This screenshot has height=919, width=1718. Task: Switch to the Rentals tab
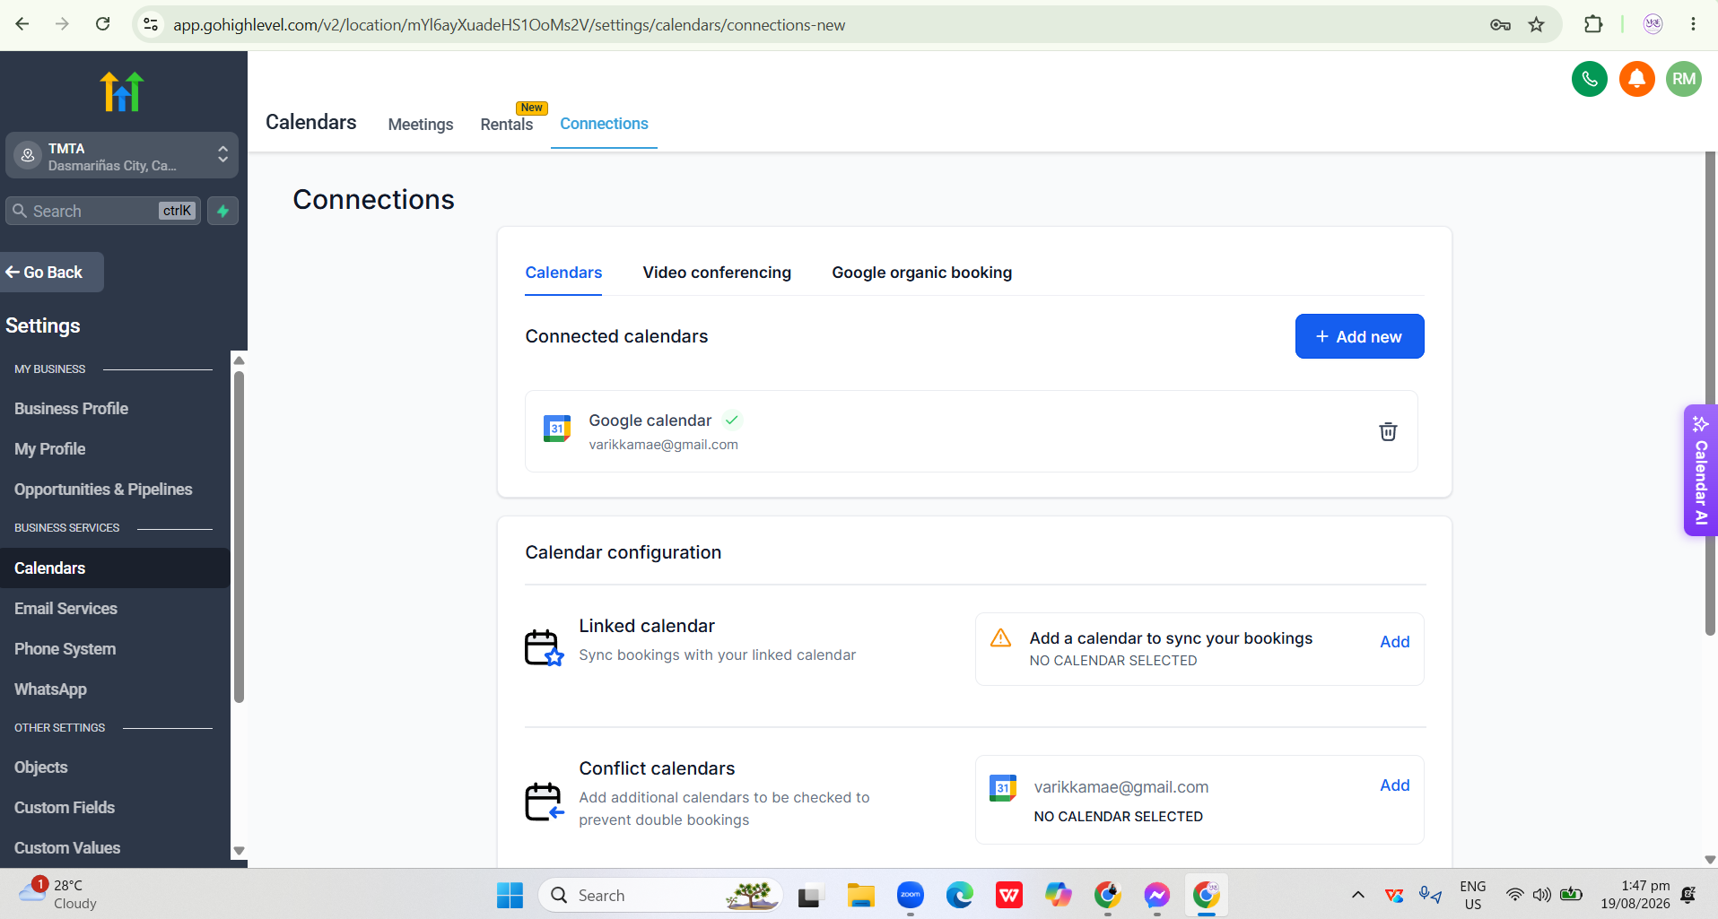point(507,125)
